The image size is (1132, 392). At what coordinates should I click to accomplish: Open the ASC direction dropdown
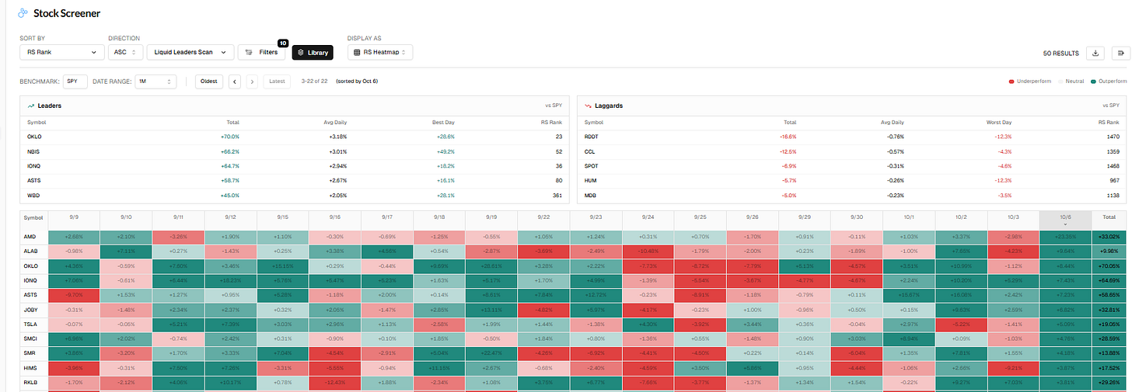(125, 52)
